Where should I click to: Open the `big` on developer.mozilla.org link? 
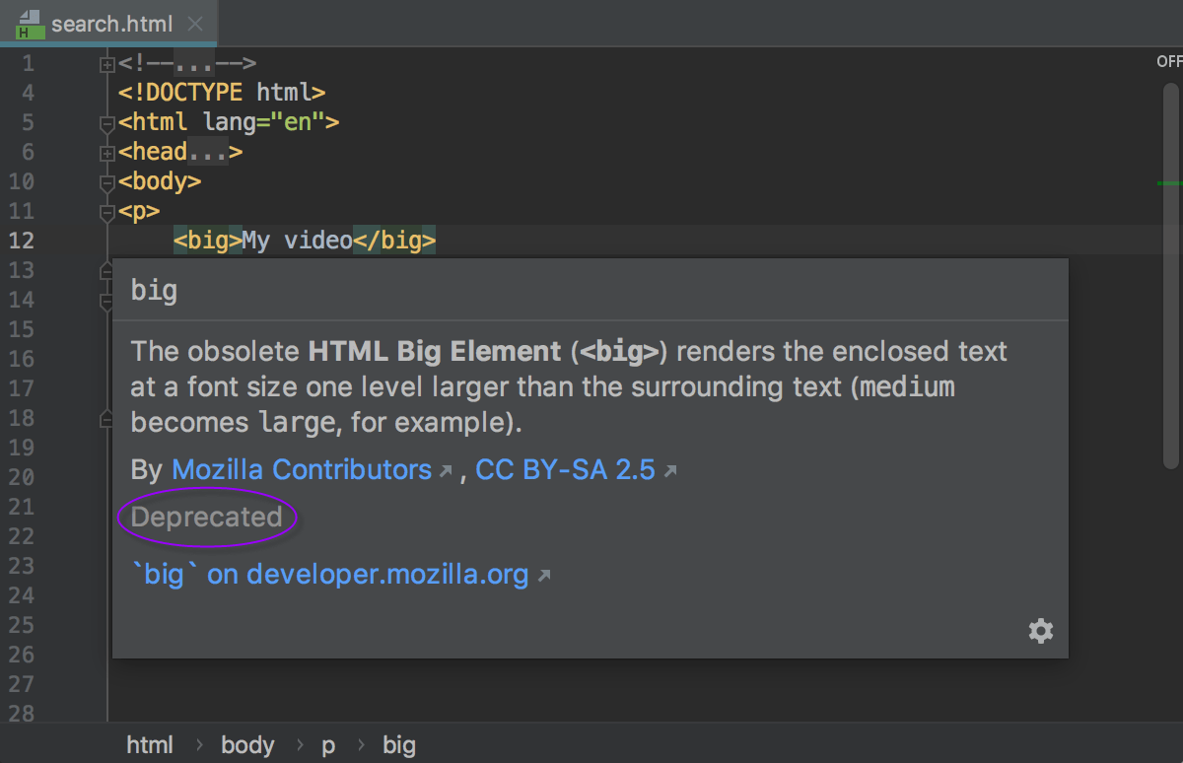[x=330, y=574]
